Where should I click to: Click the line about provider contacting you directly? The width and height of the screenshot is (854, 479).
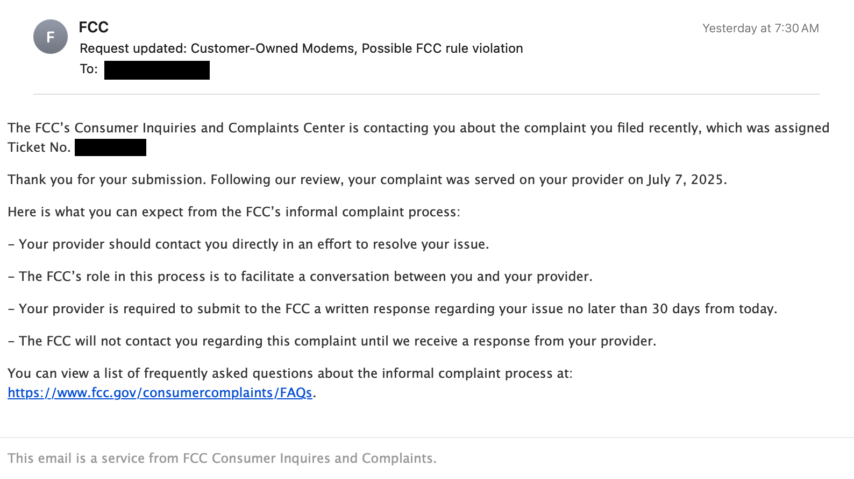tap(248, 244)
